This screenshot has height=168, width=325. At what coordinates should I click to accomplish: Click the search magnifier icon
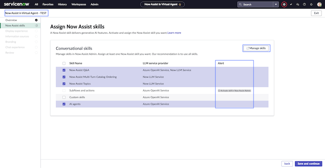coord(240,4)
